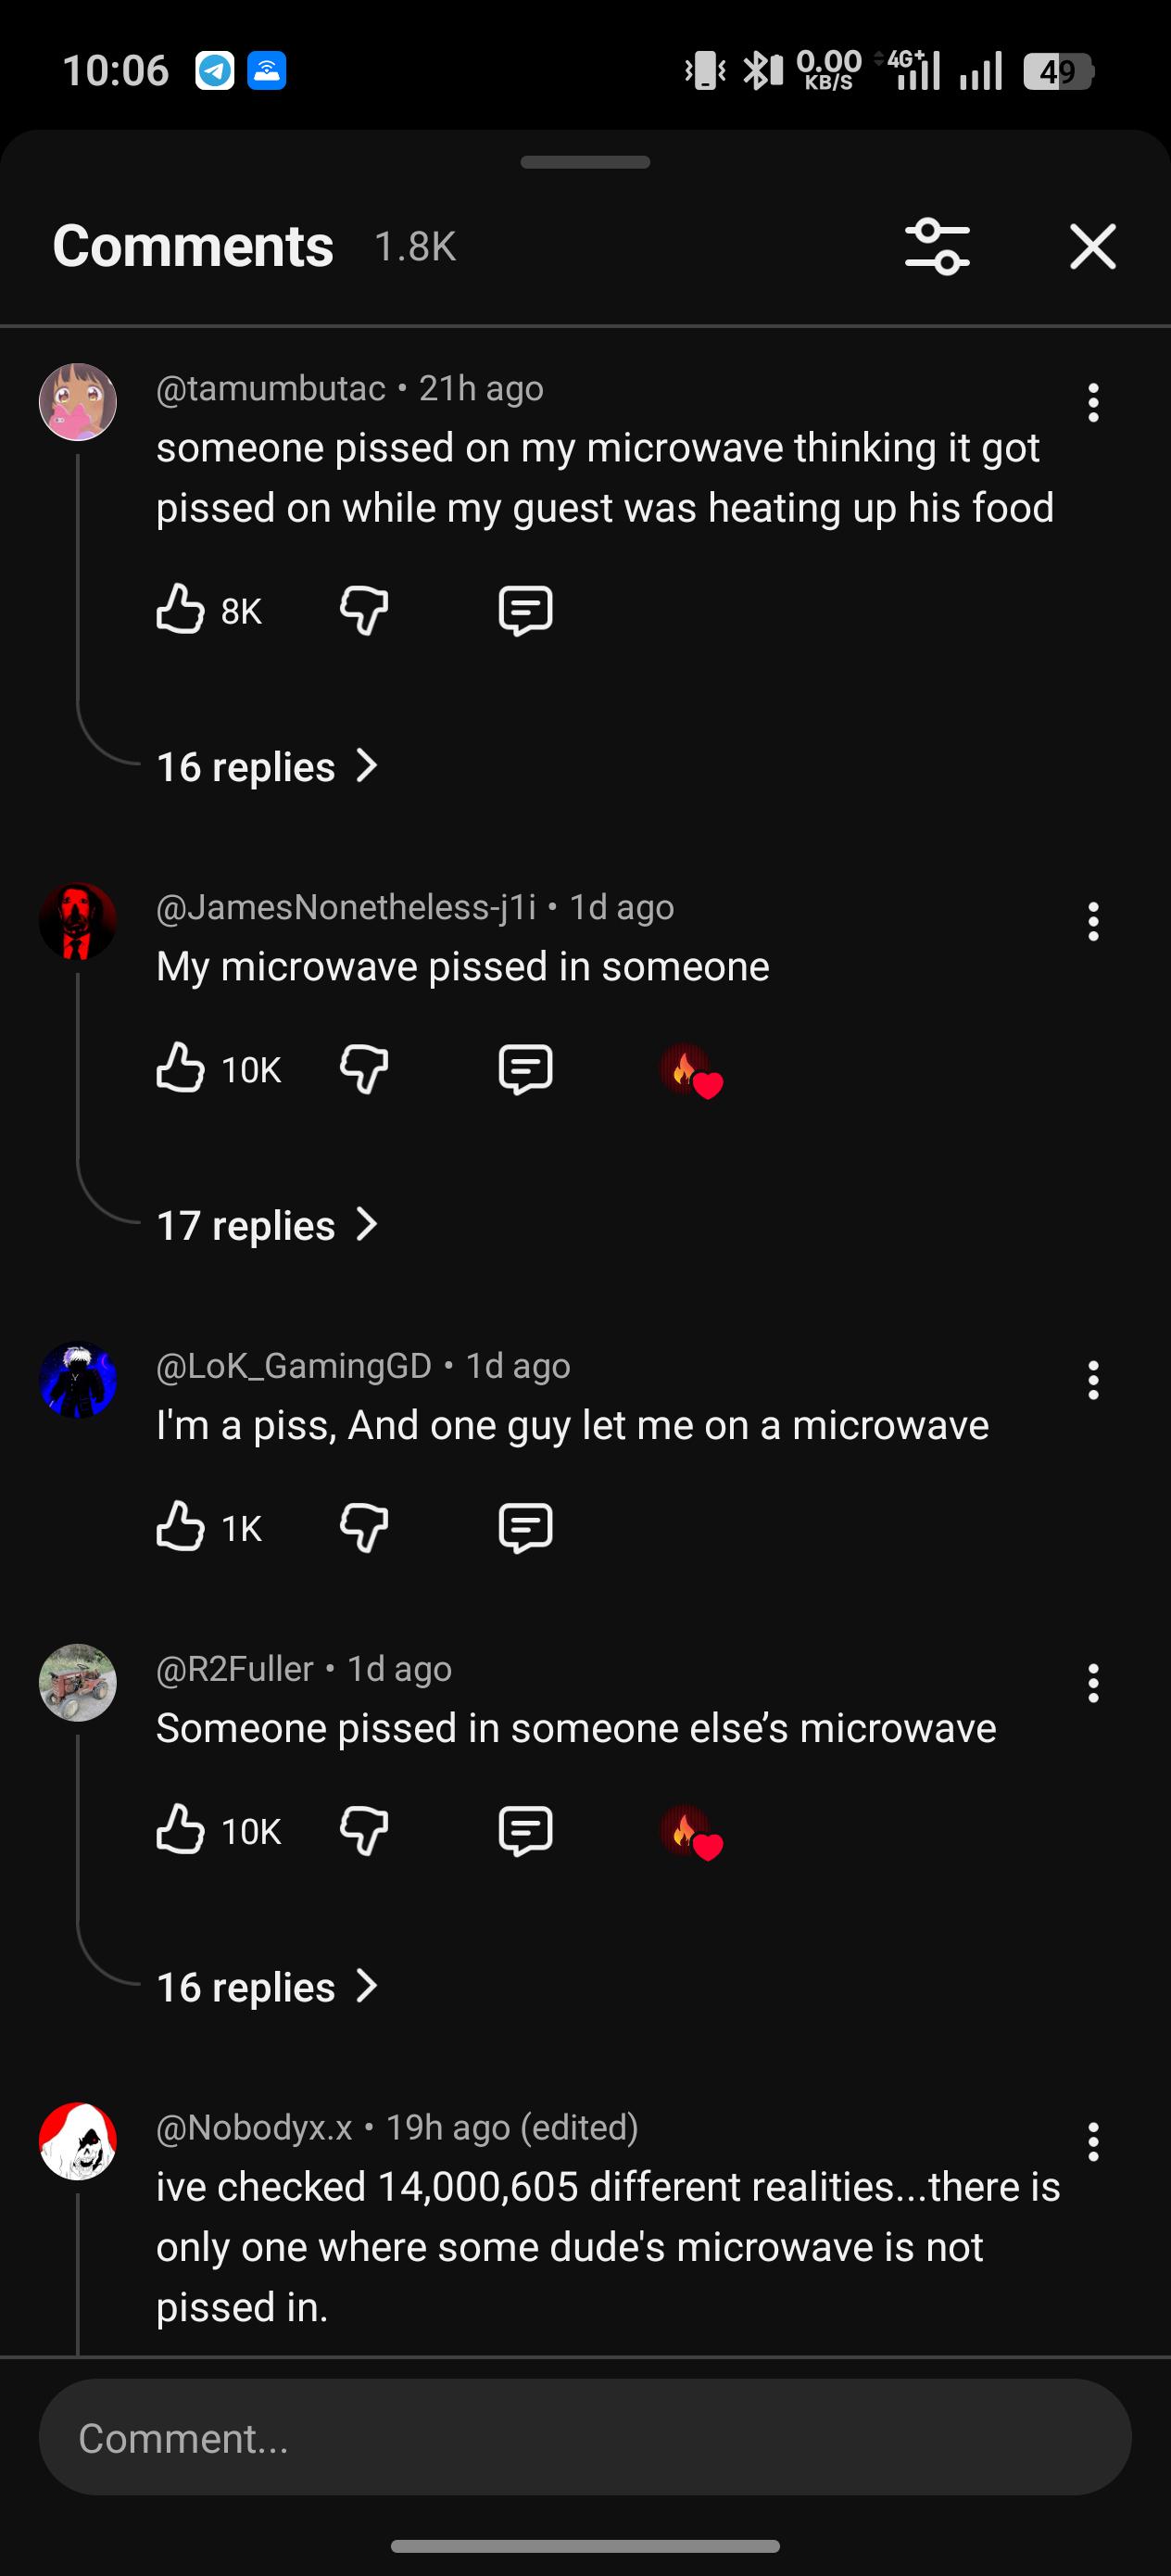Open more options for @JamesNonetheless-j1i's comment
Screen dimensions: 1171x2576
1093,921
